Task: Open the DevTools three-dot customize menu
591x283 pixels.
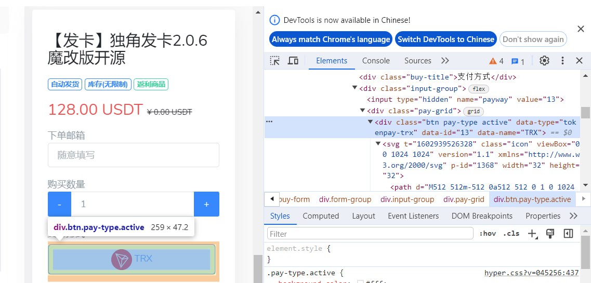Action: click(562, 61)
